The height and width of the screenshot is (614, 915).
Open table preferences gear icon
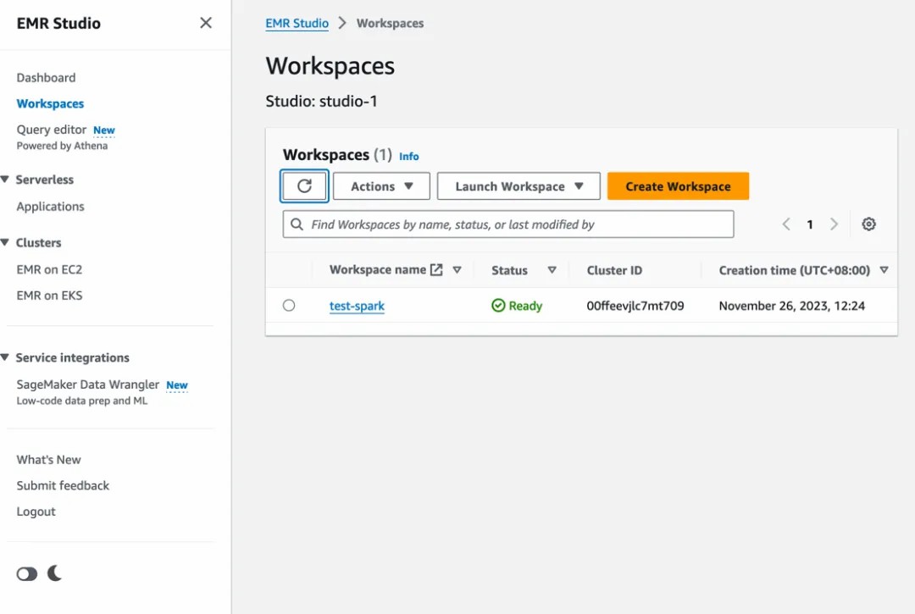click(868, 224)
